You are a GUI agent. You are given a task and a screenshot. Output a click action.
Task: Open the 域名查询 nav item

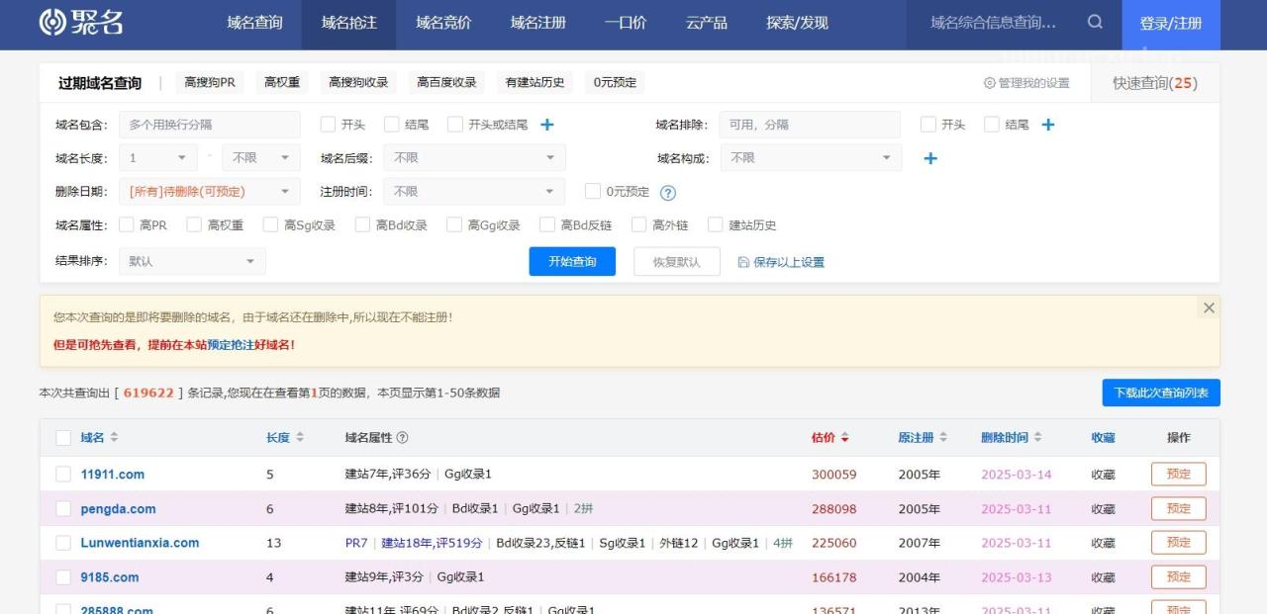(x=254, y=23)
